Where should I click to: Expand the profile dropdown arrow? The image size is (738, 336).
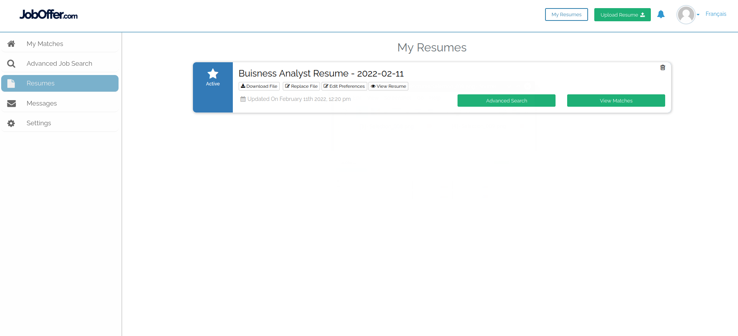698,15
